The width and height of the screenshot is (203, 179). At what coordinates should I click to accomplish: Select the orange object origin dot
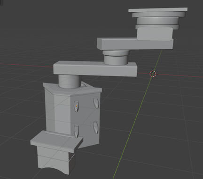point(77,106)
